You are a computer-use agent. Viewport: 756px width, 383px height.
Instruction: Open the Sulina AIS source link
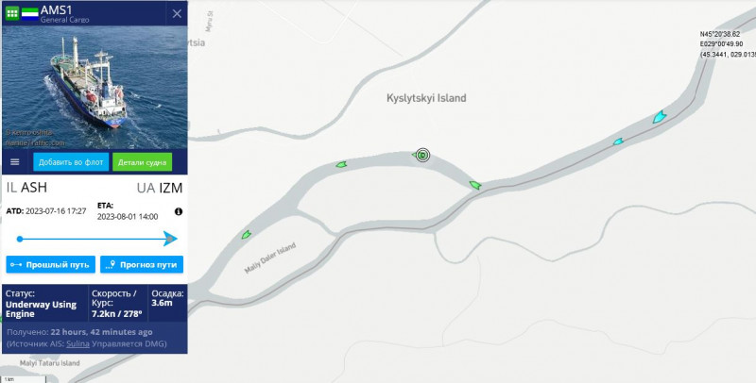(x=78, y=343)
